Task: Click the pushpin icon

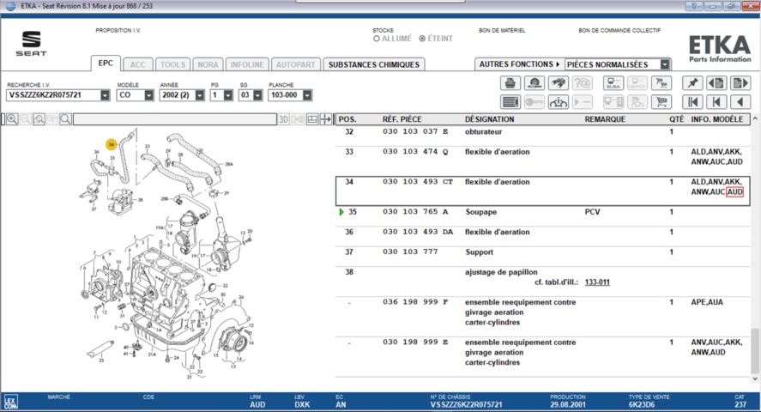Action: (692, 83)
